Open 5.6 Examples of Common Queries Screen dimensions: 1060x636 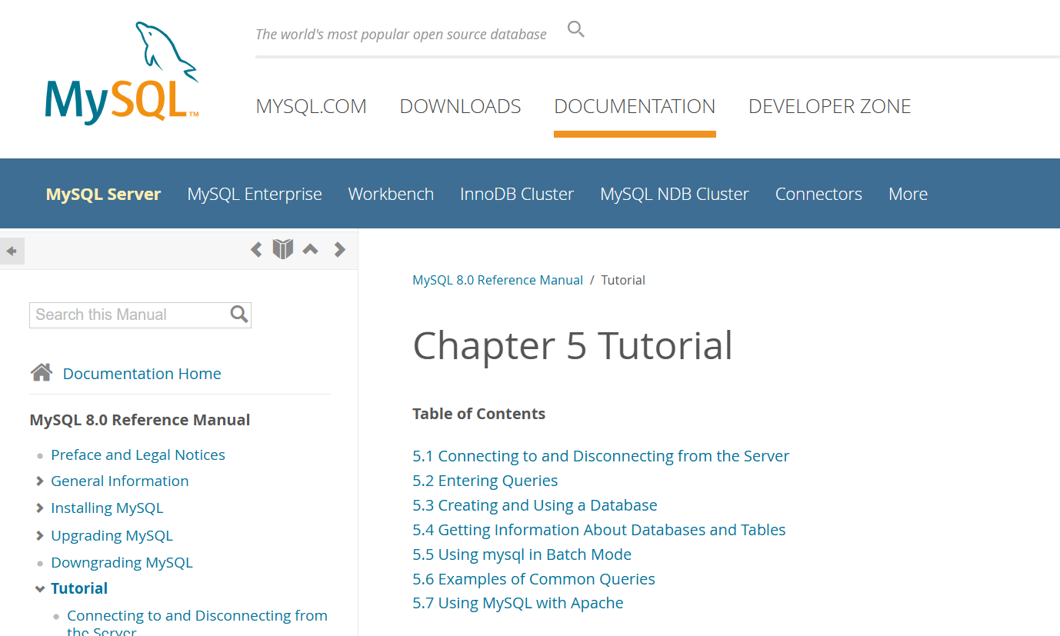pyautogui.click(x=534, y=579)
